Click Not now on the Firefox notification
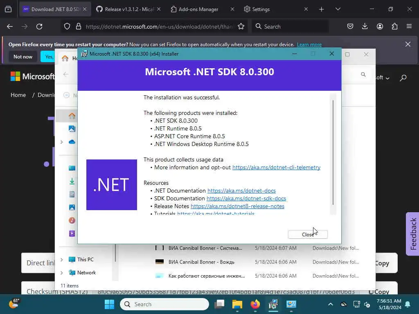The height and width of the screenshot is (314, 419). [23, 56]
